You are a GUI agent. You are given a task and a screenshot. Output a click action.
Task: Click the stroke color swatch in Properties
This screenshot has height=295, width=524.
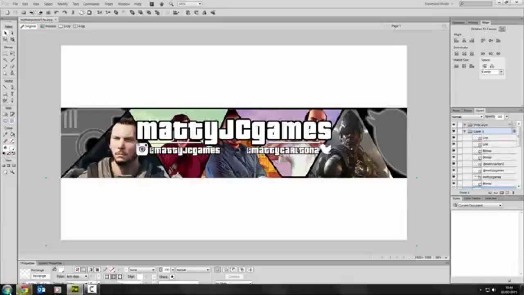pos(113,270)
